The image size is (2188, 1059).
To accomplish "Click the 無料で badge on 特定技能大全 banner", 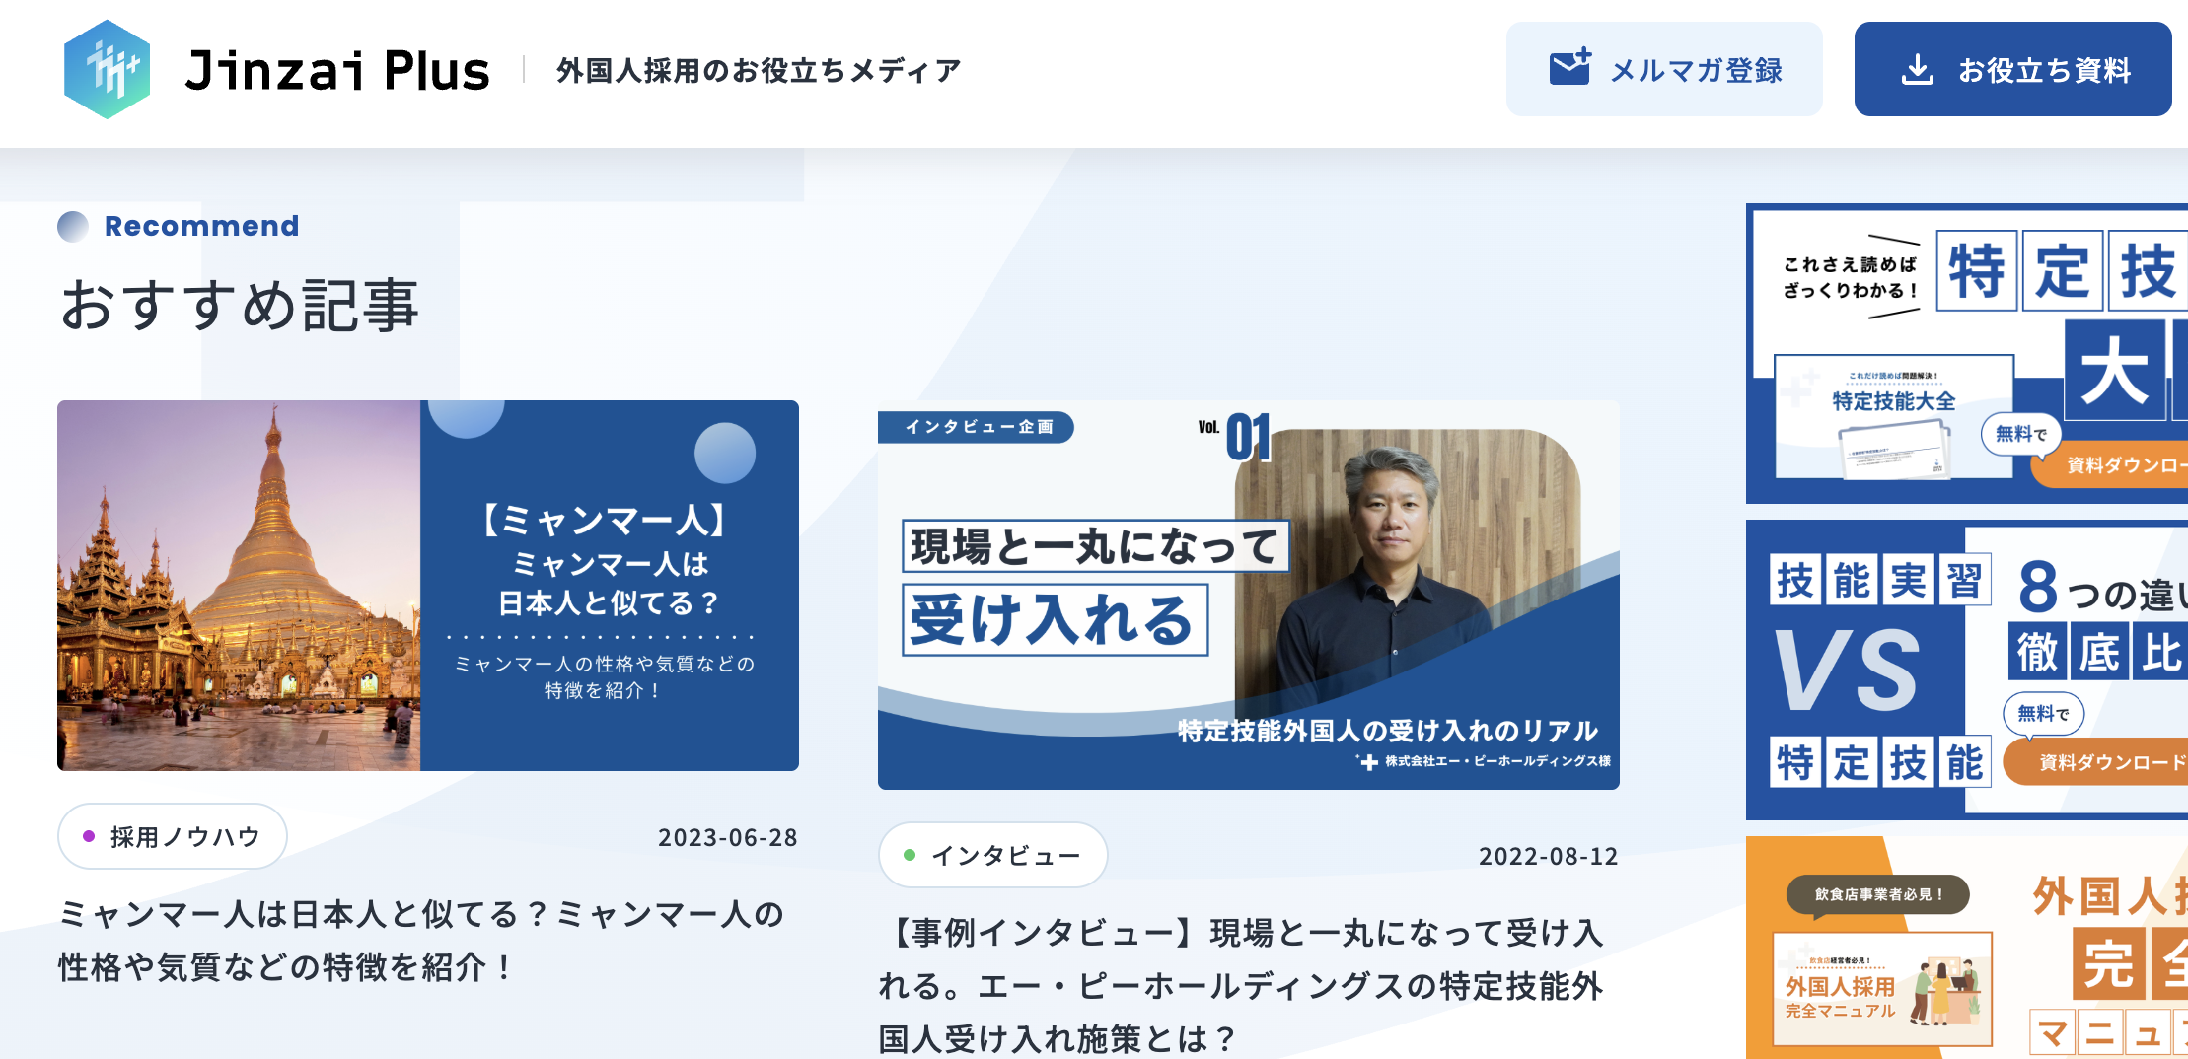I will (x=2020, y=434).
